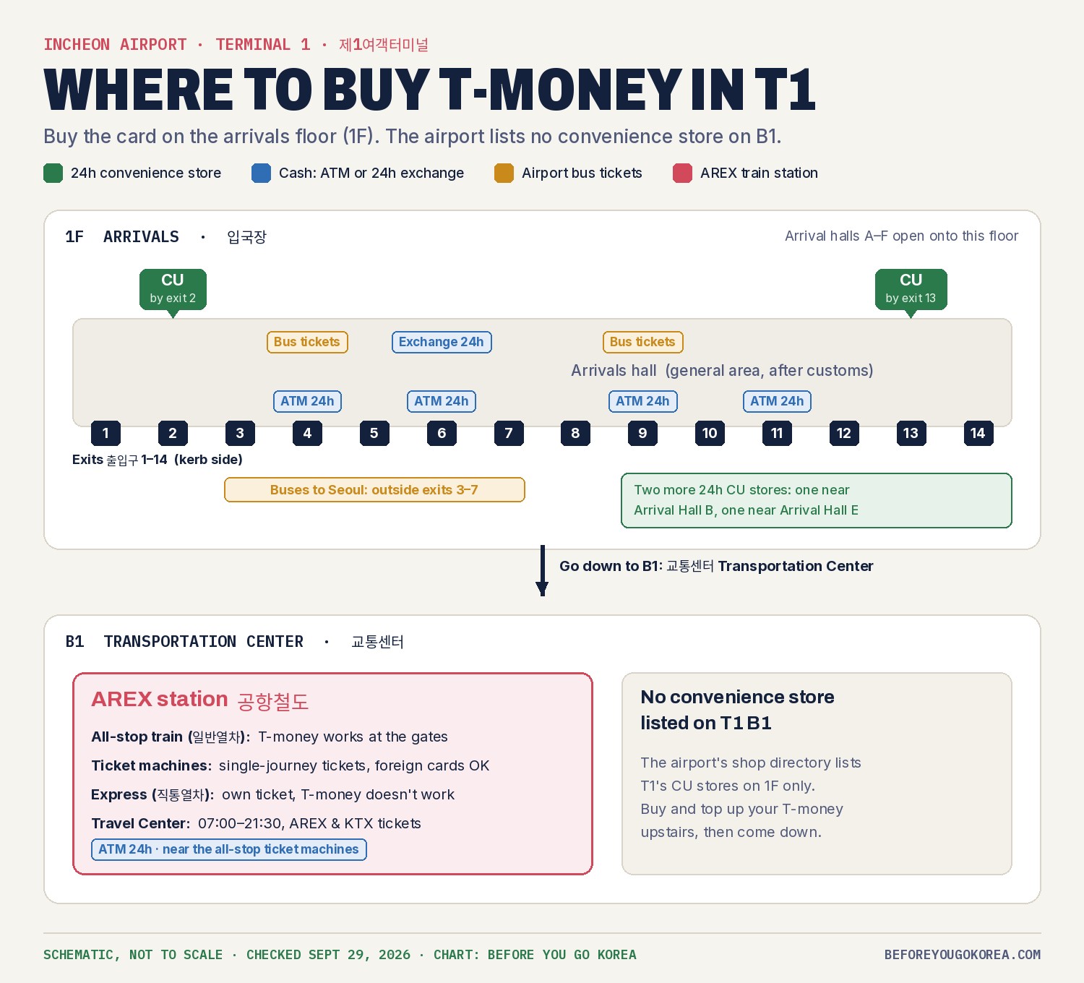Select exit number 13 badge

pyautogui.click(x=911, y=433)
